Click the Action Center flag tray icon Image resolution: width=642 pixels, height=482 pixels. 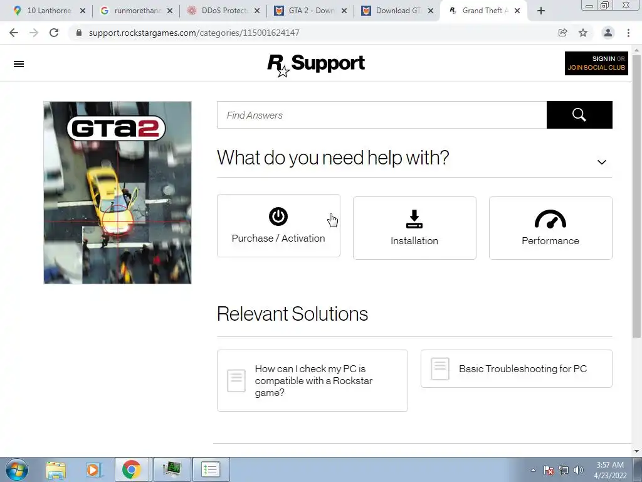[x=549, y=470]
